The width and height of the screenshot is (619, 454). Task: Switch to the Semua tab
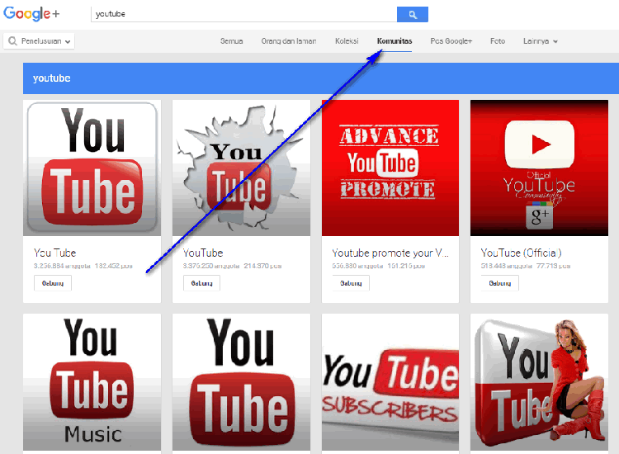[232, 41]
